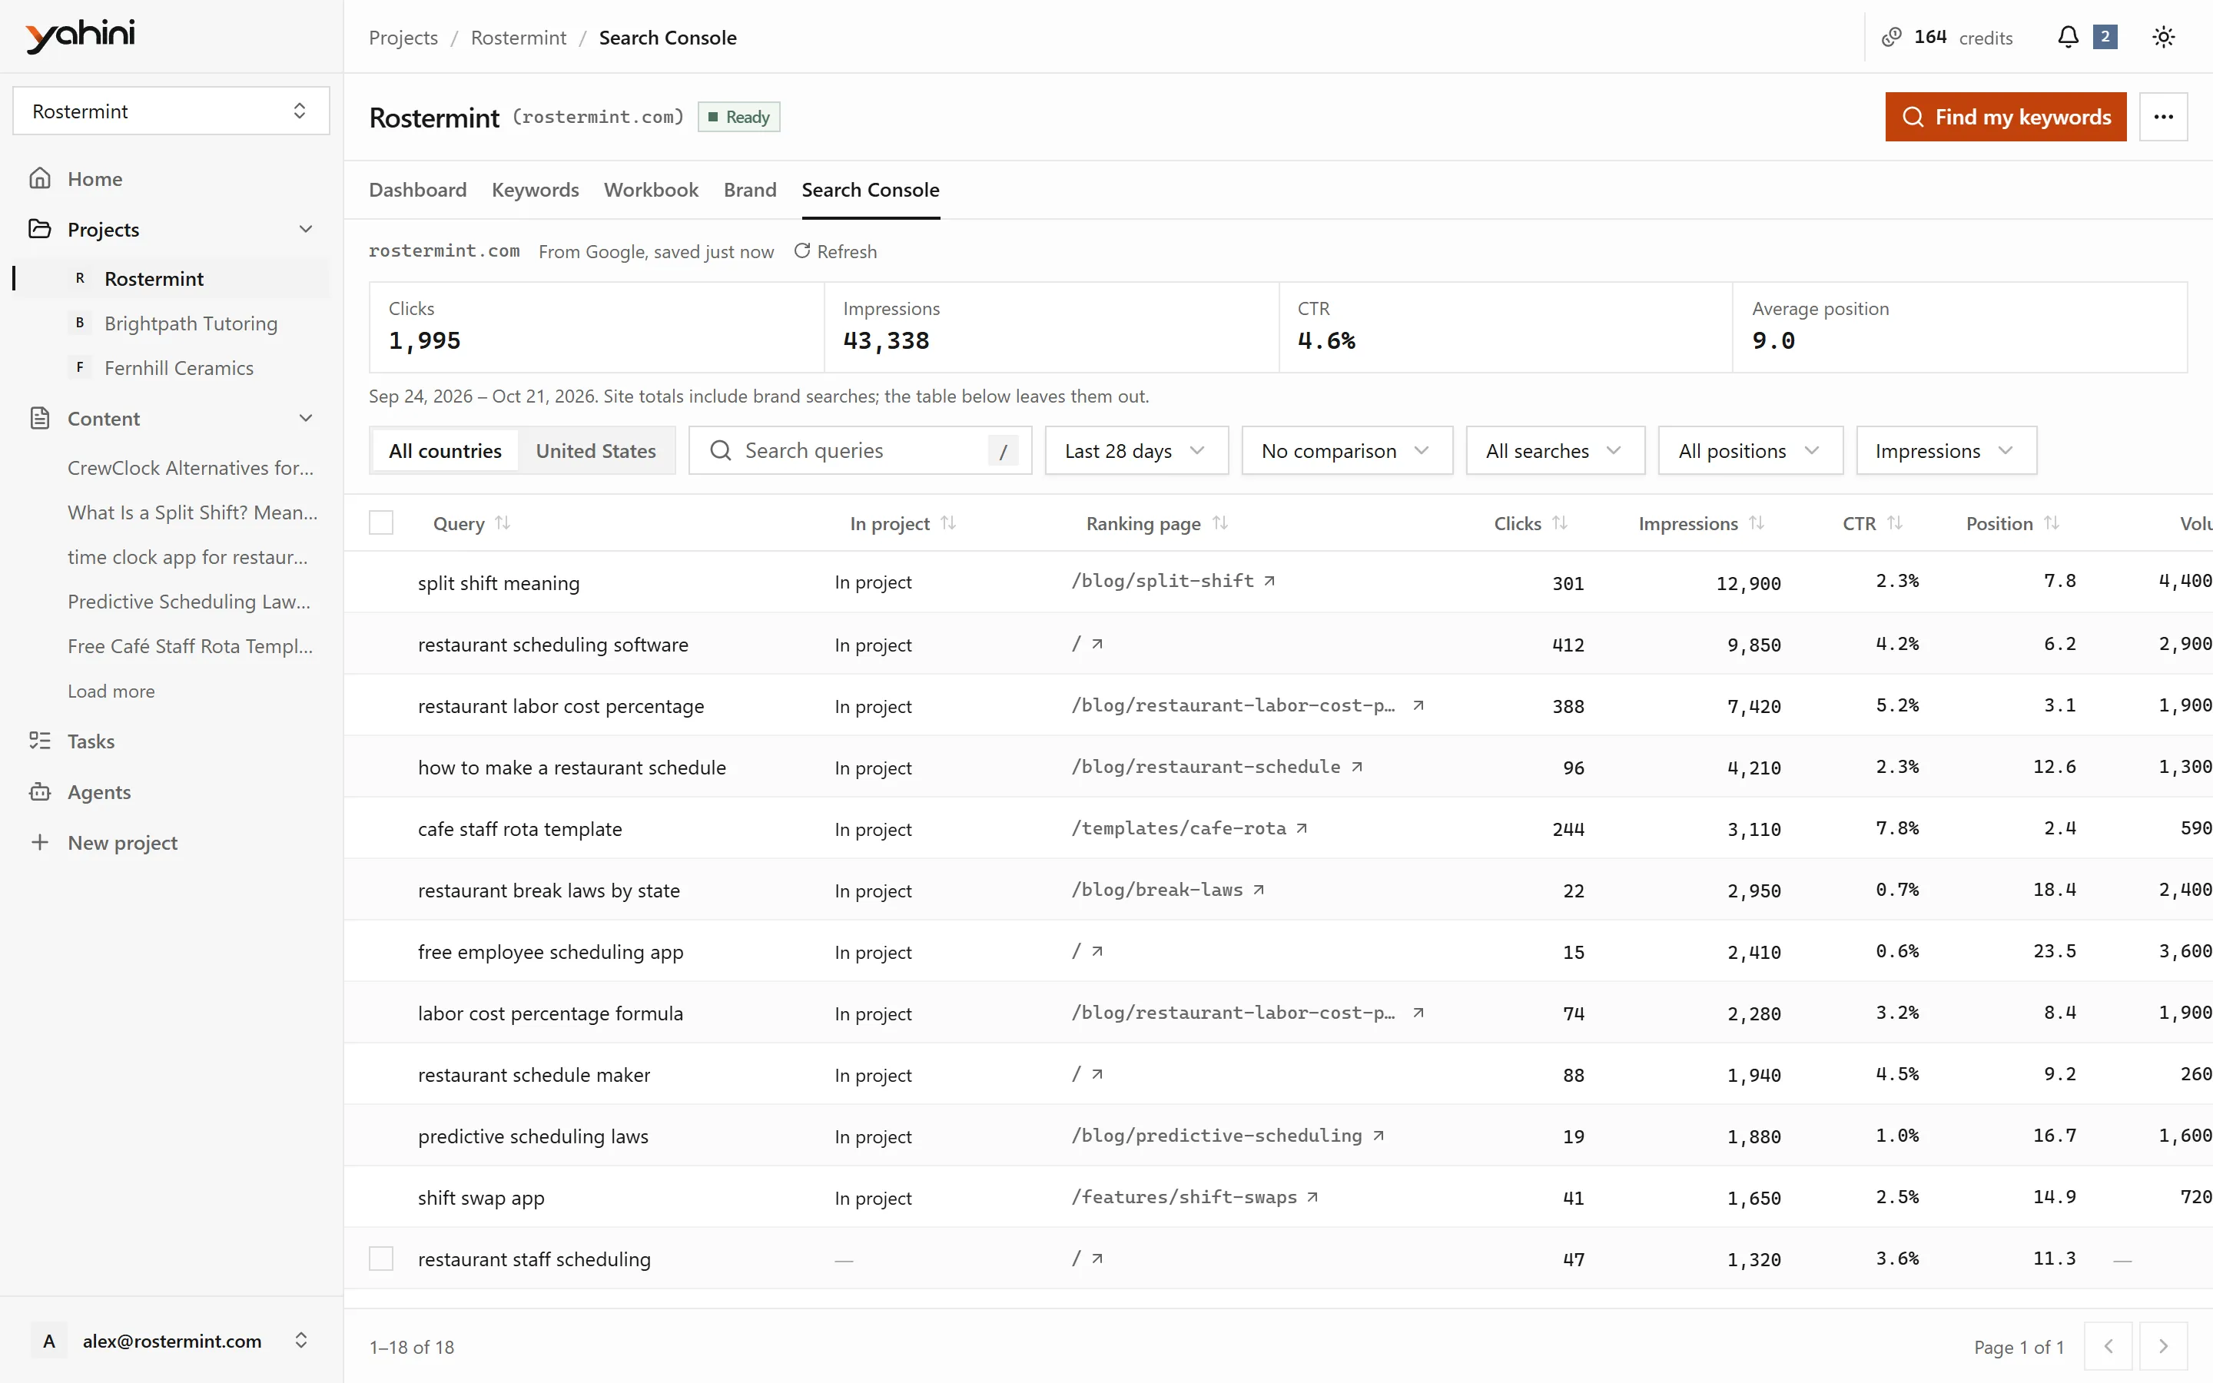Sort by Ranking page column
Viewport: 2213px width, 1383px height.
pyautogui.click(x=1220, y=523)
